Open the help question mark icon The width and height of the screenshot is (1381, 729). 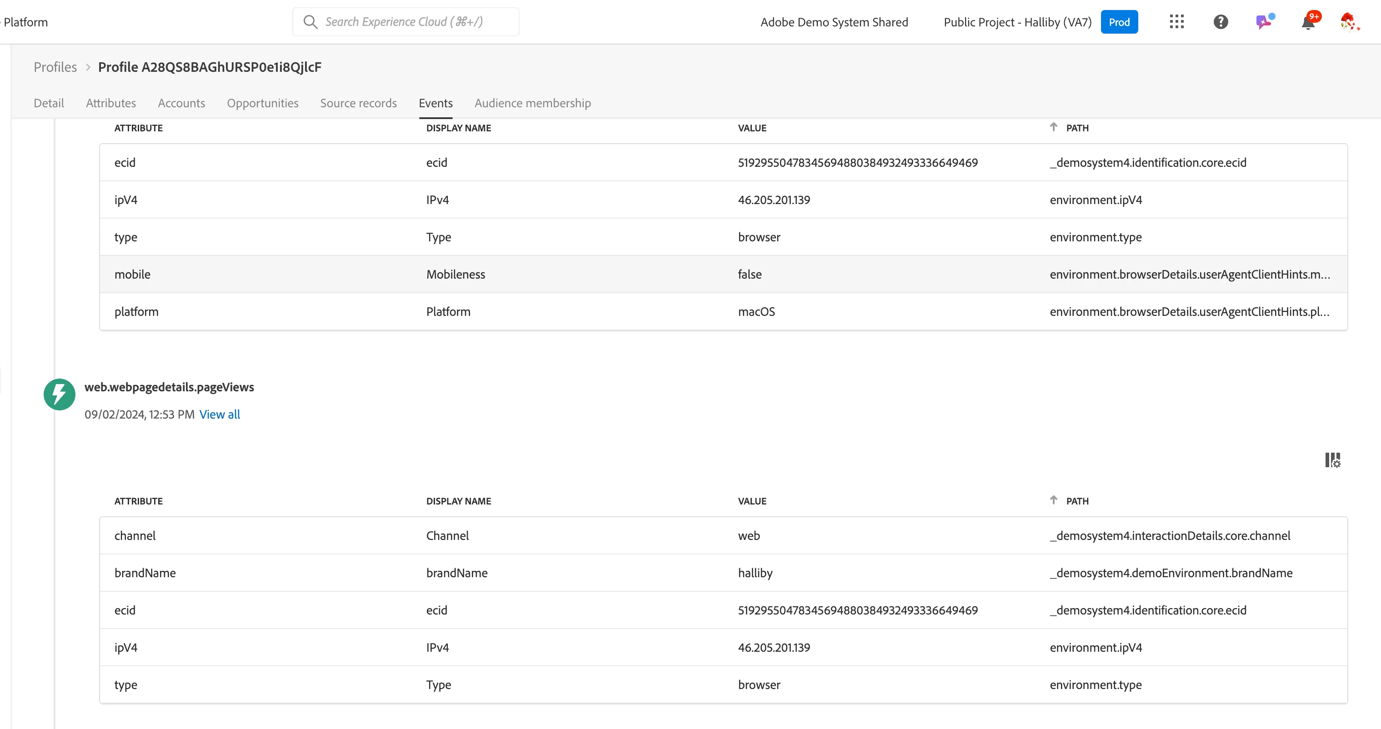click(1221, 22)
